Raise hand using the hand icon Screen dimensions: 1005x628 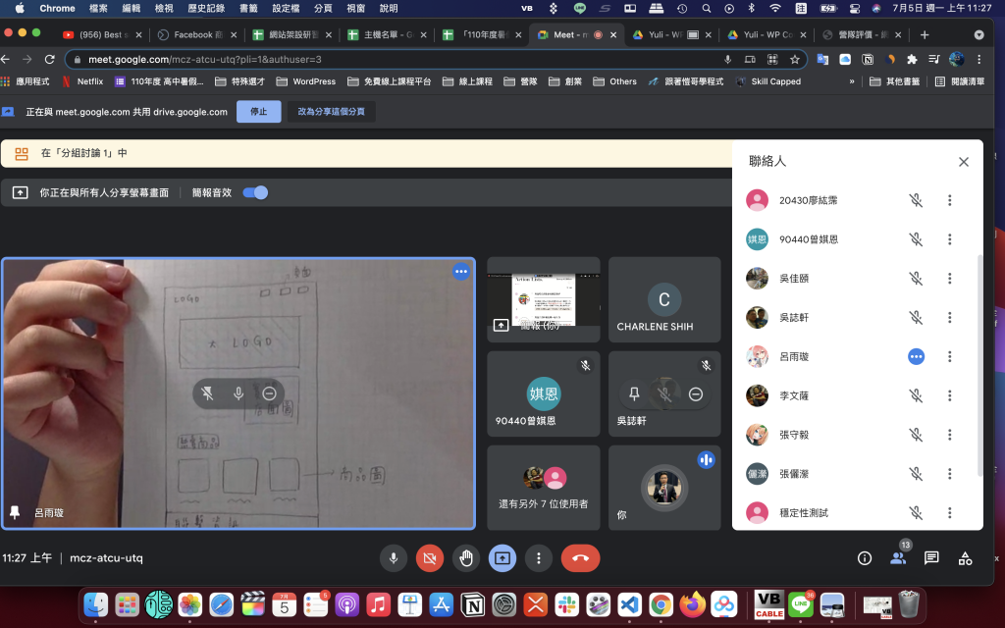coord(466,558)
